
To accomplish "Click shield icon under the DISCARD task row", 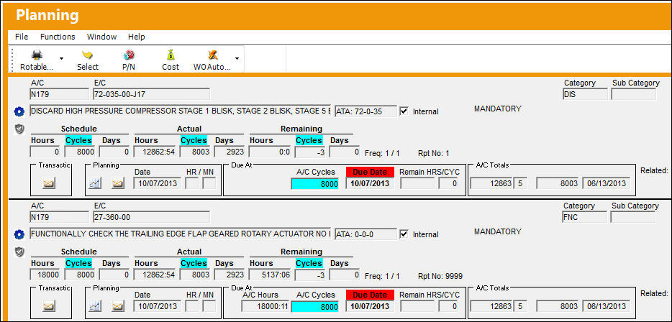I will [19, 129].
